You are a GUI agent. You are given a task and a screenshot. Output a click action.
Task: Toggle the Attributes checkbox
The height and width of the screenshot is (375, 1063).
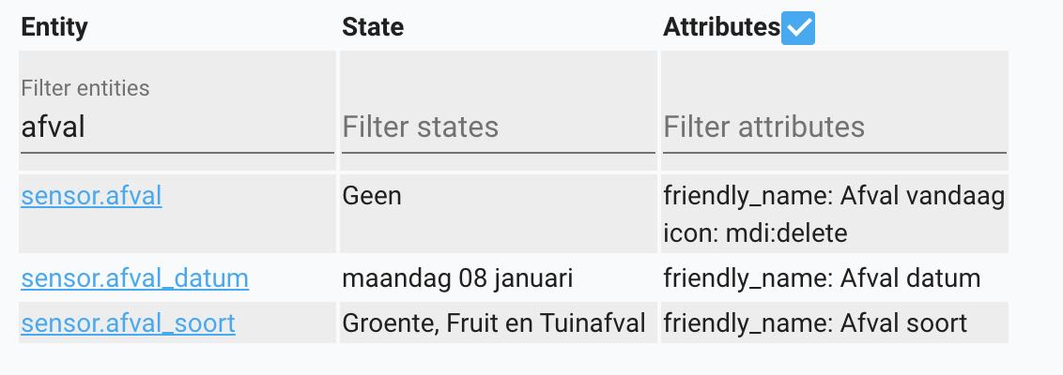(x=798, y=29)
